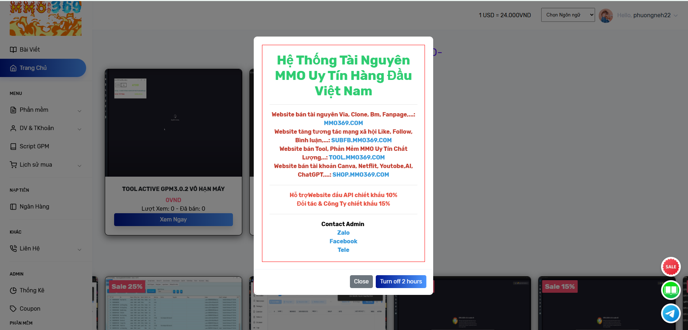Select Ngân Hàng menu item
Screen dimensions: 688x330
[34, 207]
